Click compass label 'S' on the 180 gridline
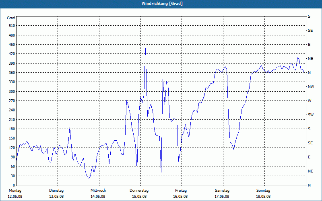Viewport: 322px width, 201px height. click(309, 129)
